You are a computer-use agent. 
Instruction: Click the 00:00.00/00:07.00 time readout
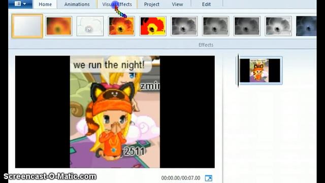point(181,178)
